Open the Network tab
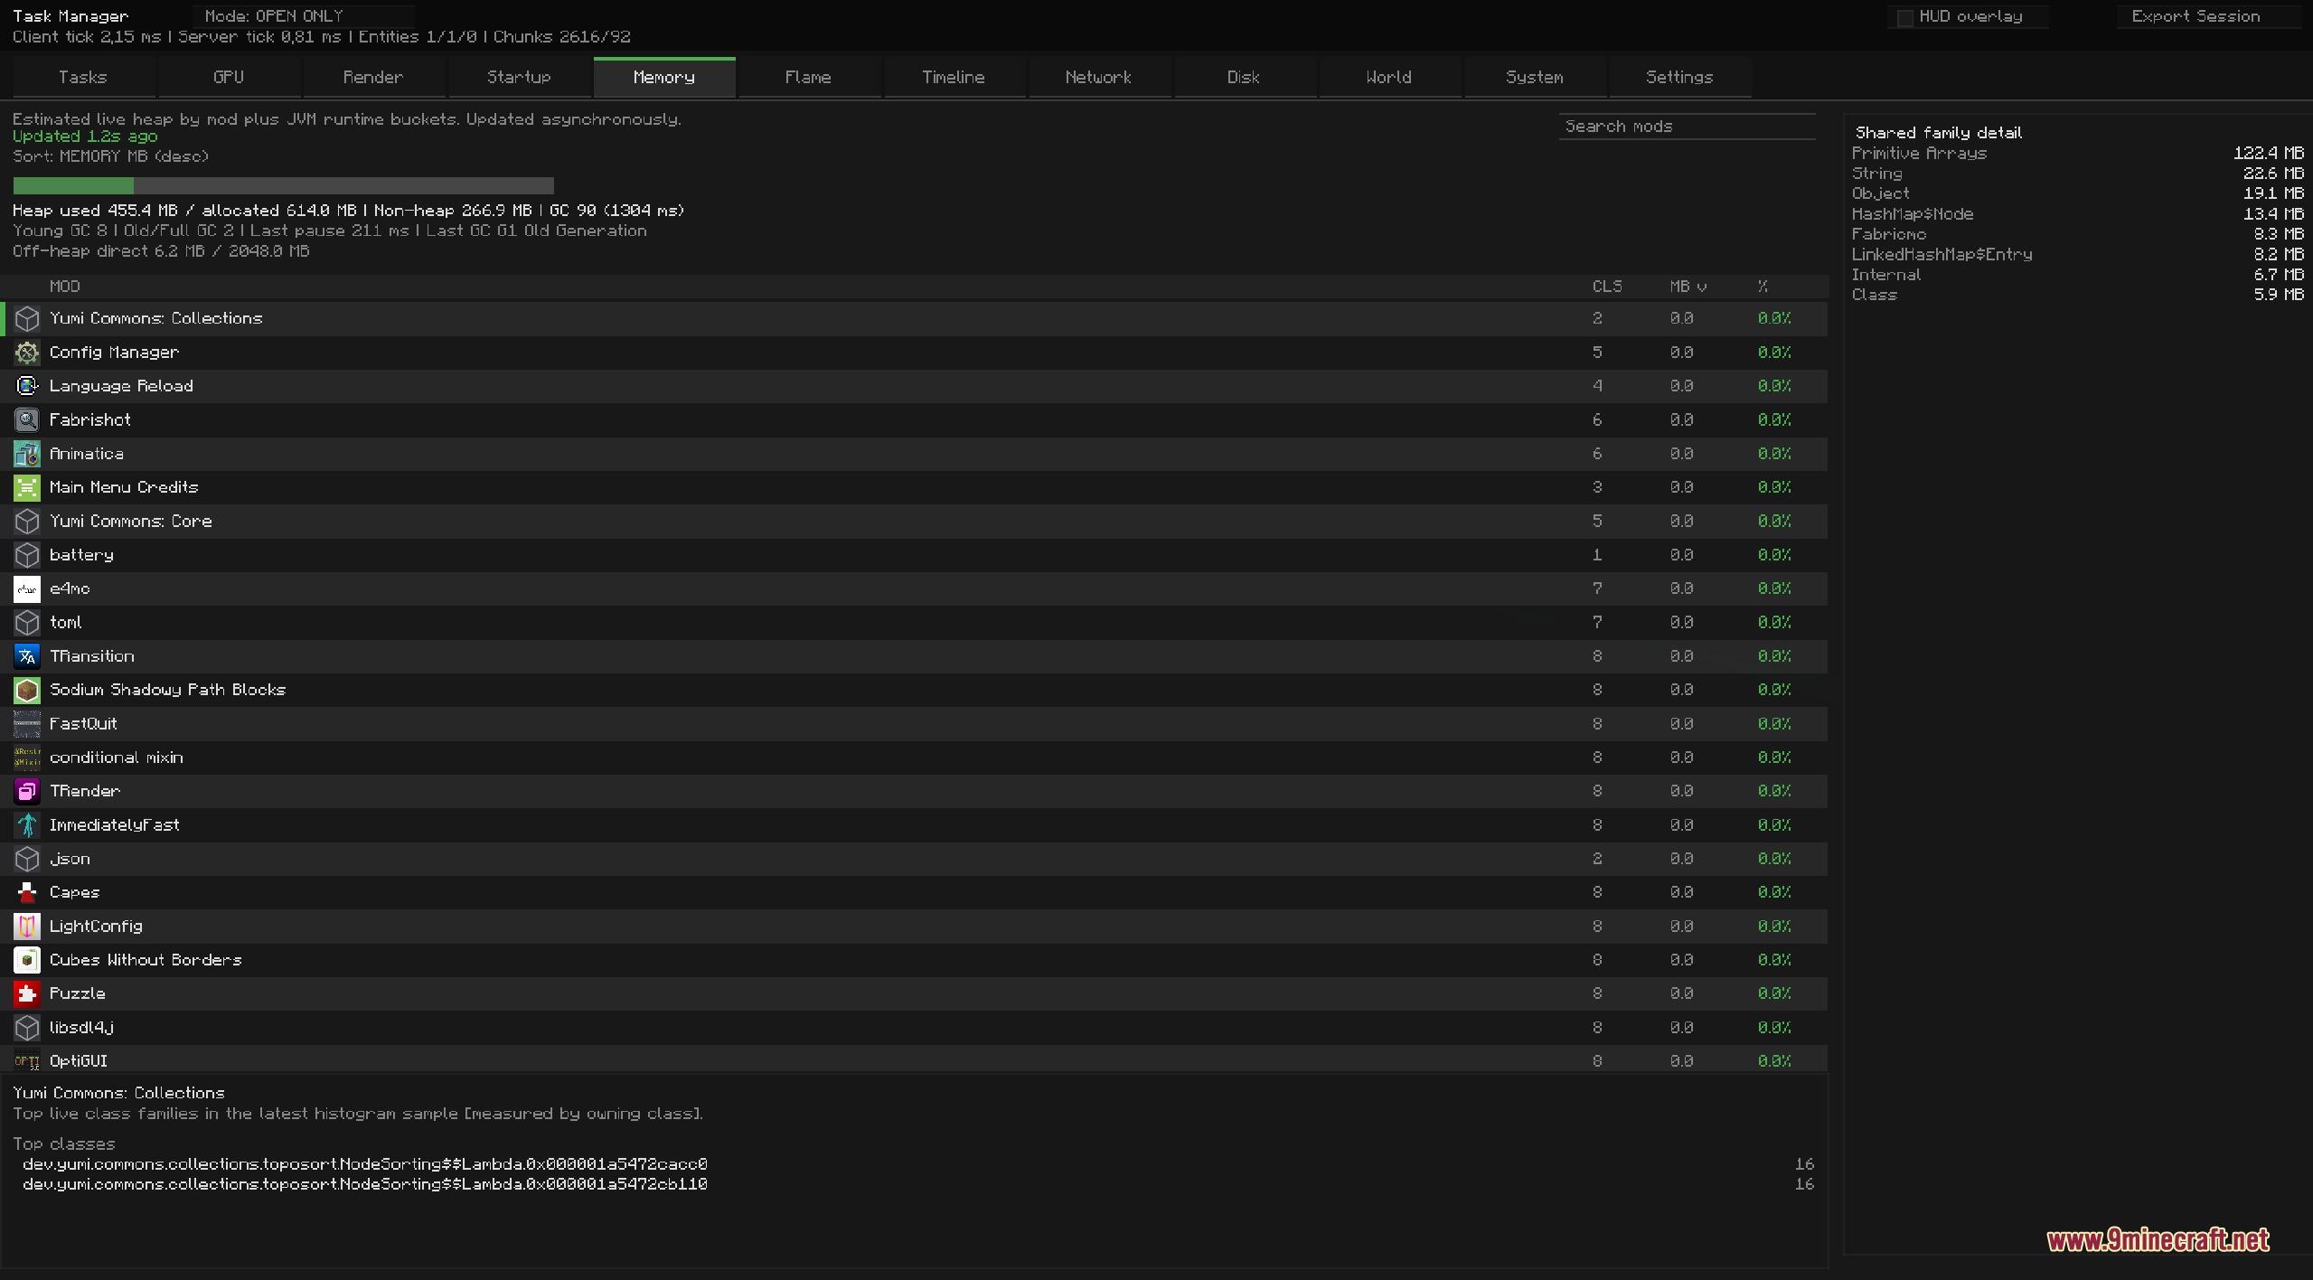 coord(1098,77)
